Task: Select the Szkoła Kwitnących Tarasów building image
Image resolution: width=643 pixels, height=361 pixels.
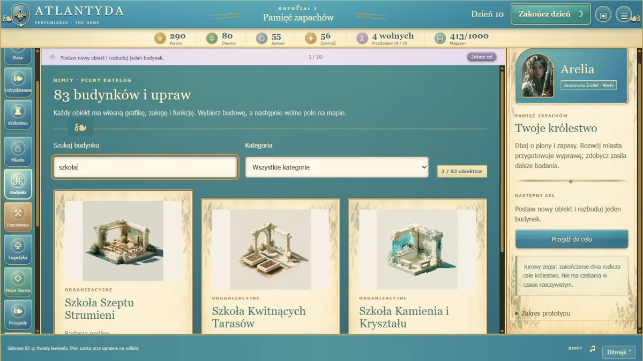Action: pos(270,249)
